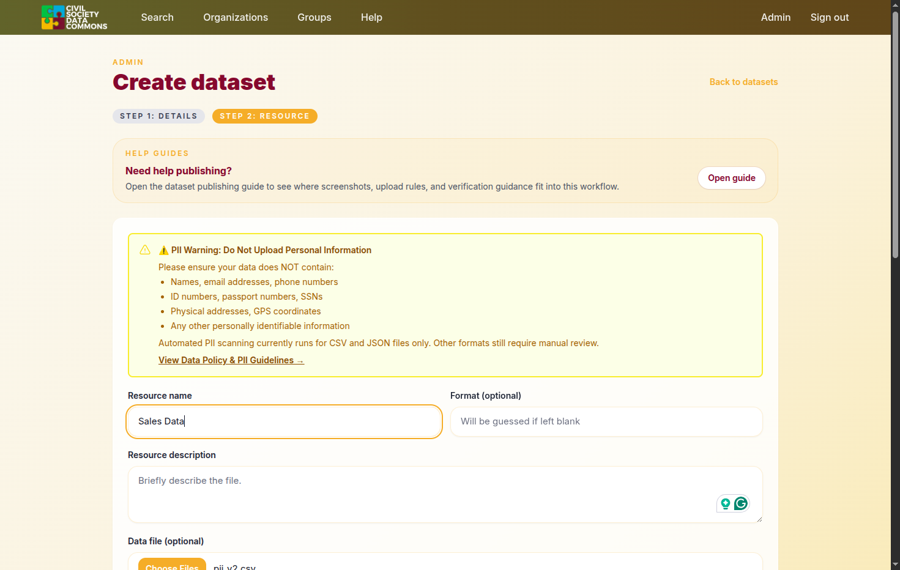Click the 'Resource name' field label
The image size is (900, 570).
pos(160,396)
